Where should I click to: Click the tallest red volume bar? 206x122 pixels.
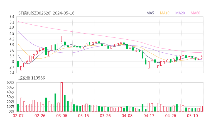(x=62, y=97)
